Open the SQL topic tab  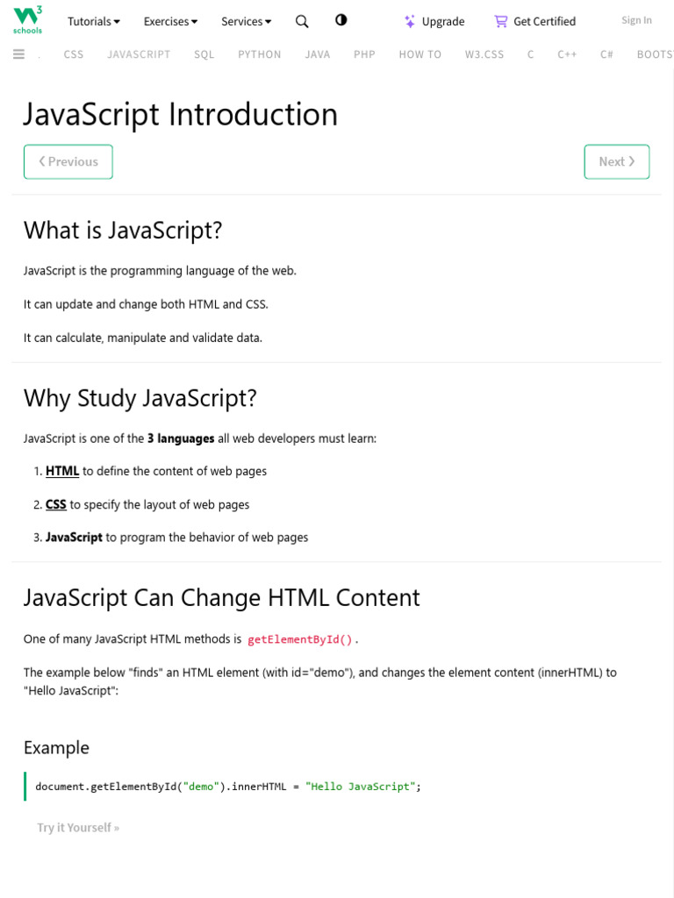coord(204,54)
